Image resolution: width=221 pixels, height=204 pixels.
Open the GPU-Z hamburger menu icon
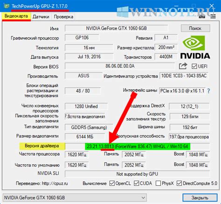(213, 16)
